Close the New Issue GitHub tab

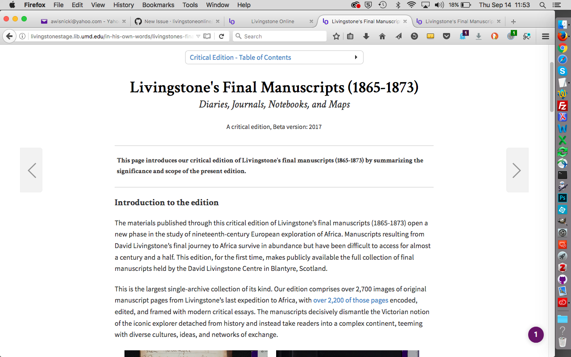coord(218,21)
